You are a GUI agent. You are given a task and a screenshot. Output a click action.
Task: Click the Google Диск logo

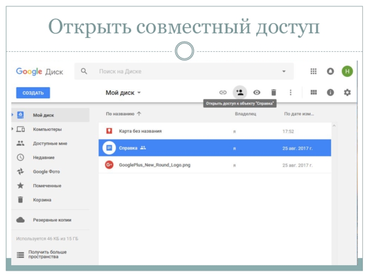point(40,72)
